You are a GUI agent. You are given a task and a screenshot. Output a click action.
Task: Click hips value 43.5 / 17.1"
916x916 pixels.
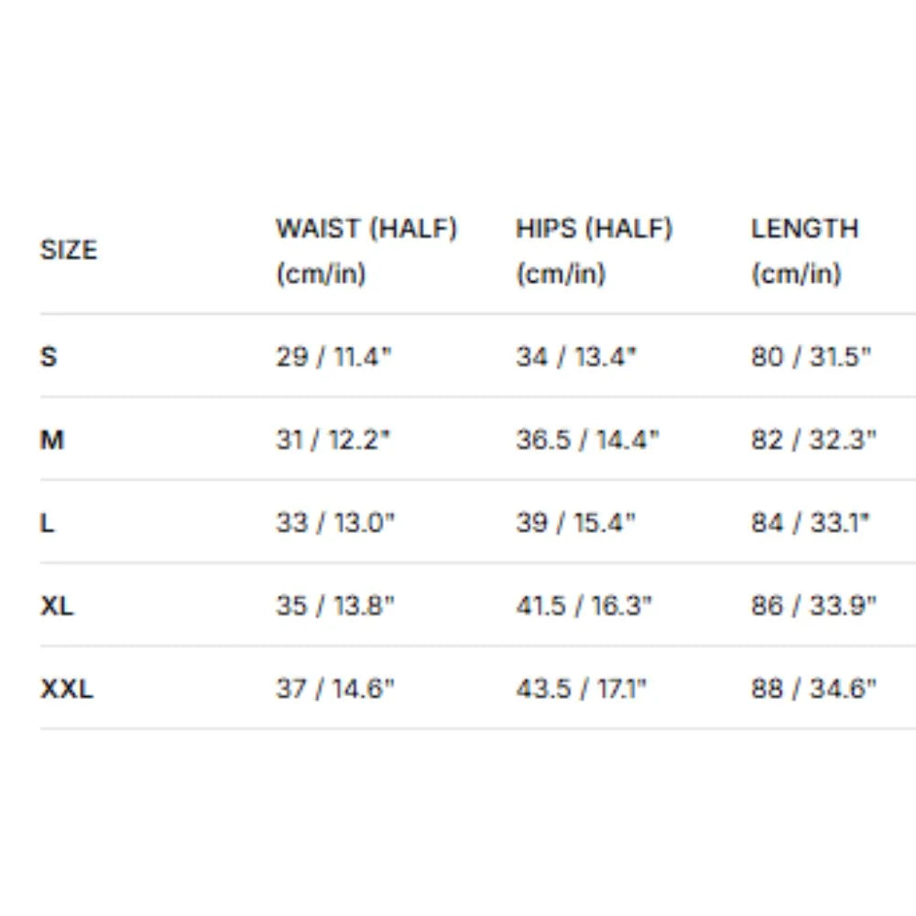coord(582,689)
